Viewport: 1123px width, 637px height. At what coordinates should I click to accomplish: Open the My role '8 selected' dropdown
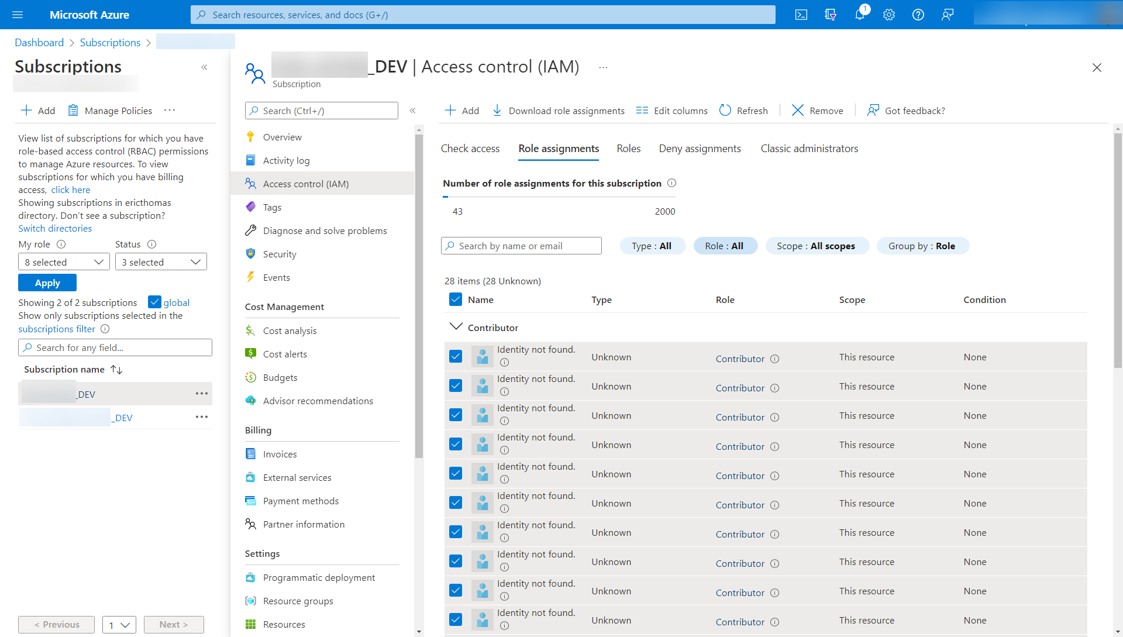tap(64, 262)
